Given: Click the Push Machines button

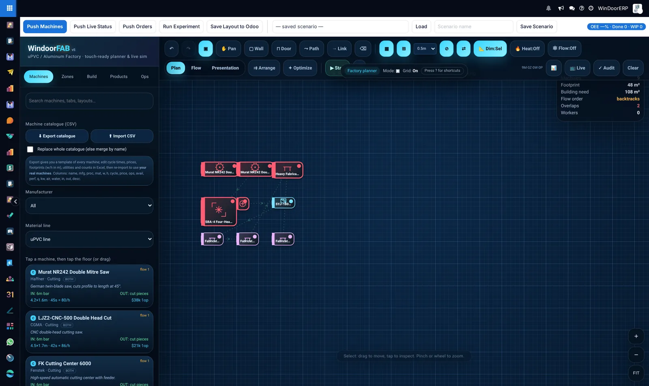Looking at the screenshot, I should 45,27.
